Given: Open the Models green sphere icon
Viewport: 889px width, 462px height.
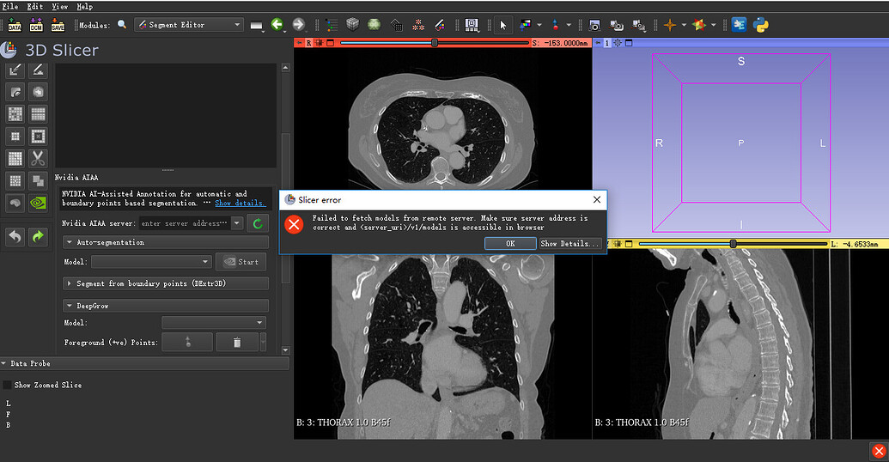Looking at the screenshot, I should (374, 24).
